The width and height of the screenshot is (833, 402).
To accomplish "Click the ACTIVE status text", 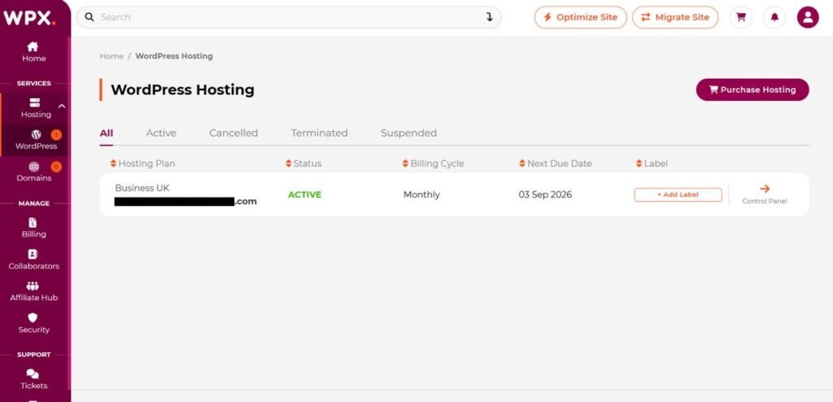I will pyautogui.click(x=304, y=194).
